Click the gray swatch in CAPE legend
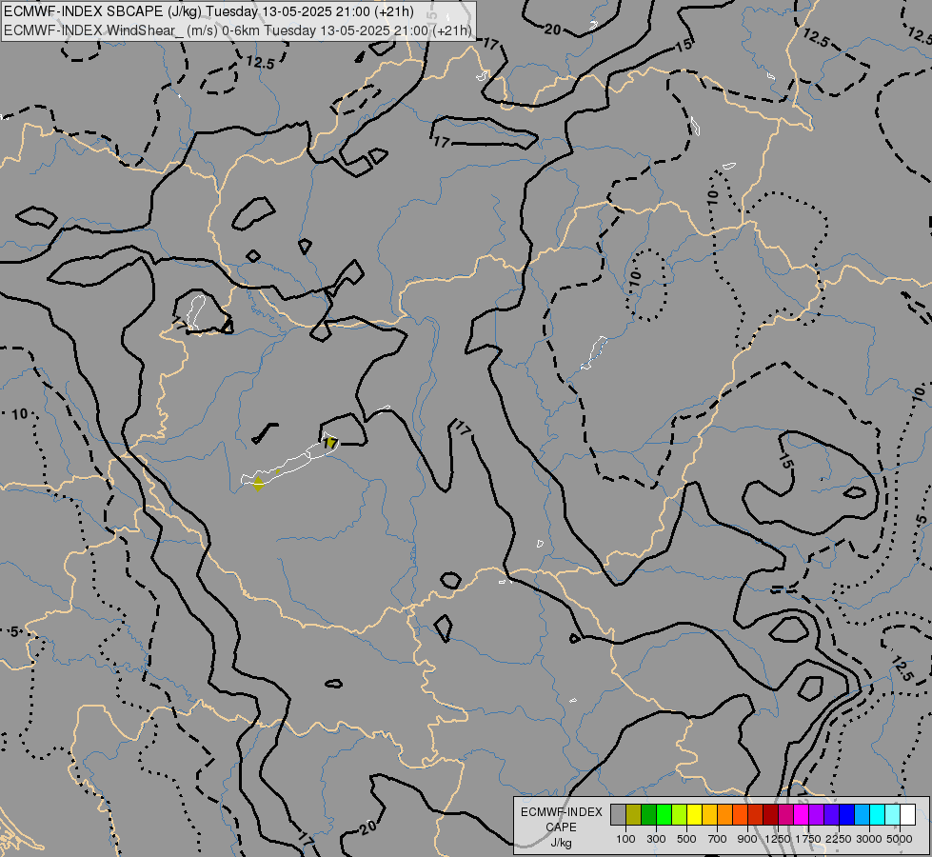 (618, 814)
